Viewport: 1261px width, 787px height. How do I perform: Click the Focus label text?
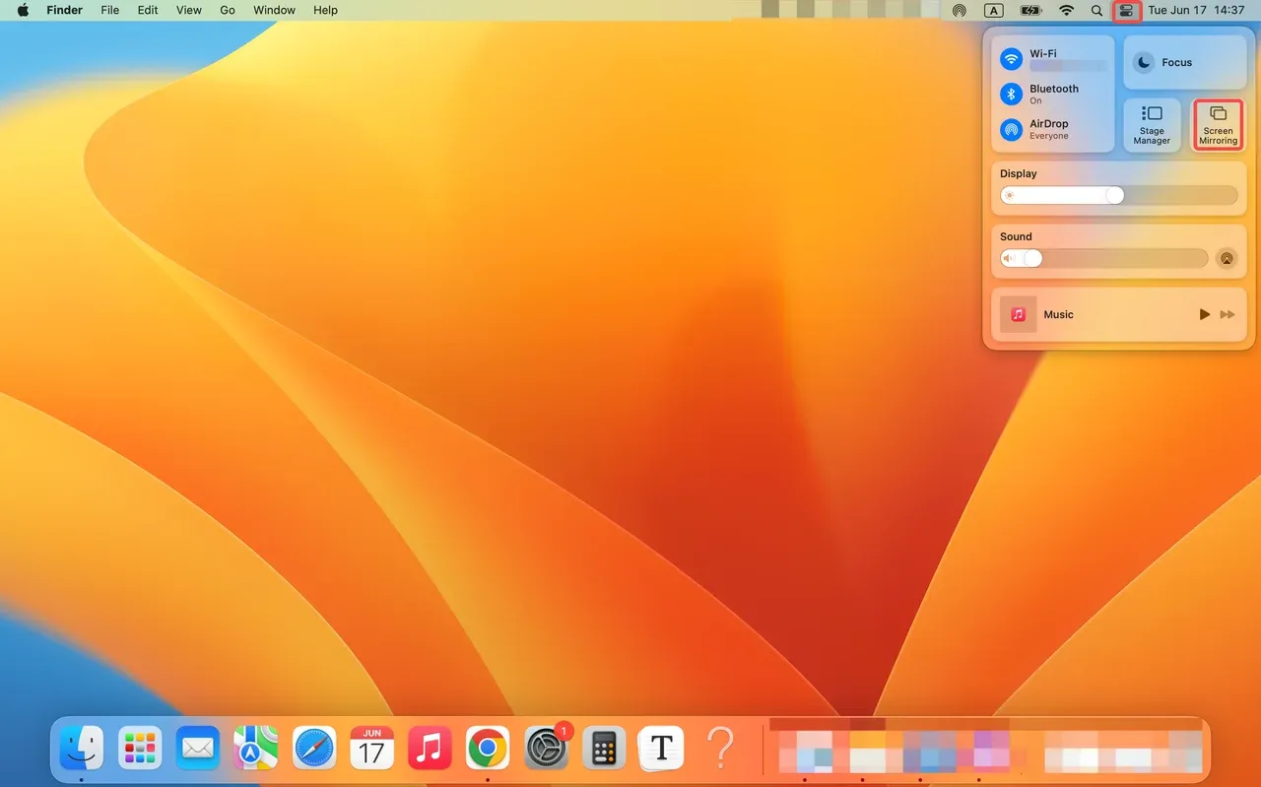pos(1177,62)
